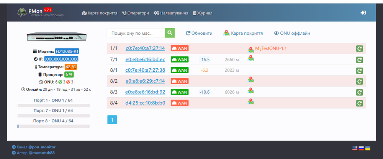Click refresh icon for ONU 8/3 row
The width and height of the screenshot is (383, 159).
pos(359,92)
